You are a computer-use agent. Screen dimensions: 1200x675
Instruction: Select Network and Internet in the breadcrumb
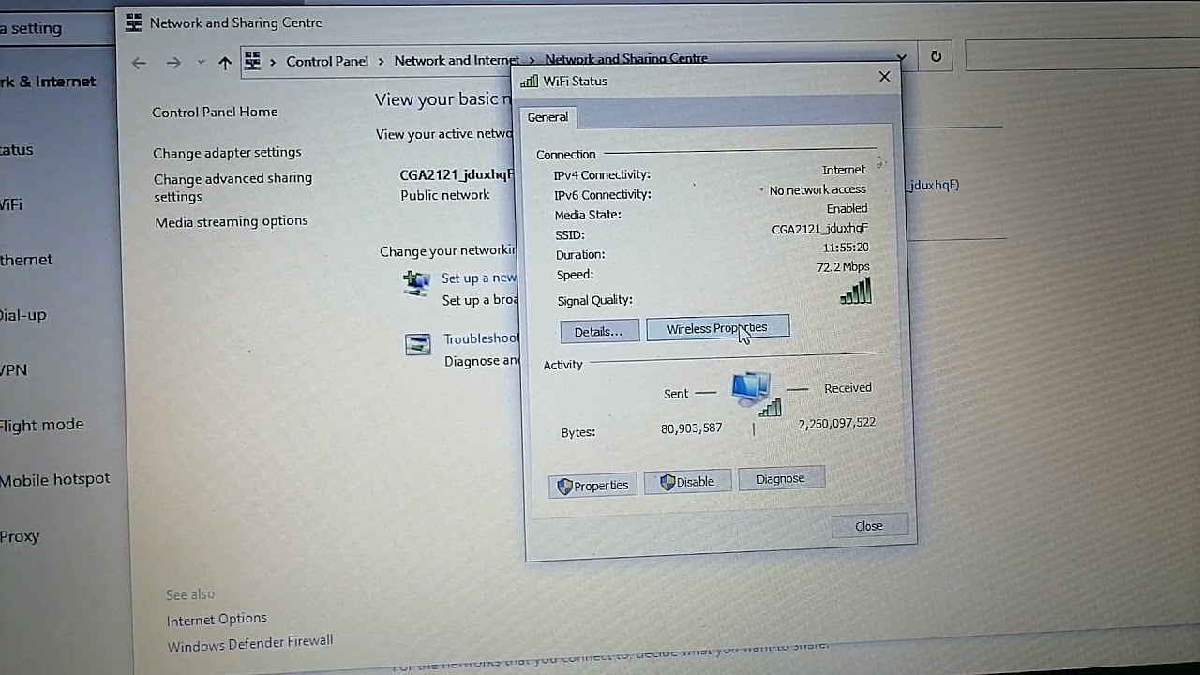pos(457,60)
